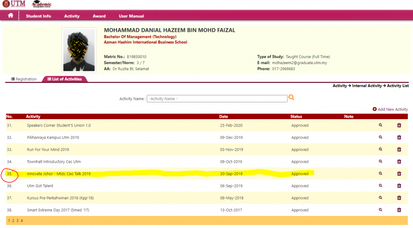This screenshot has height=228, width=413.
Task: Open the User Manual menu
Action: (x=131, y=16)
